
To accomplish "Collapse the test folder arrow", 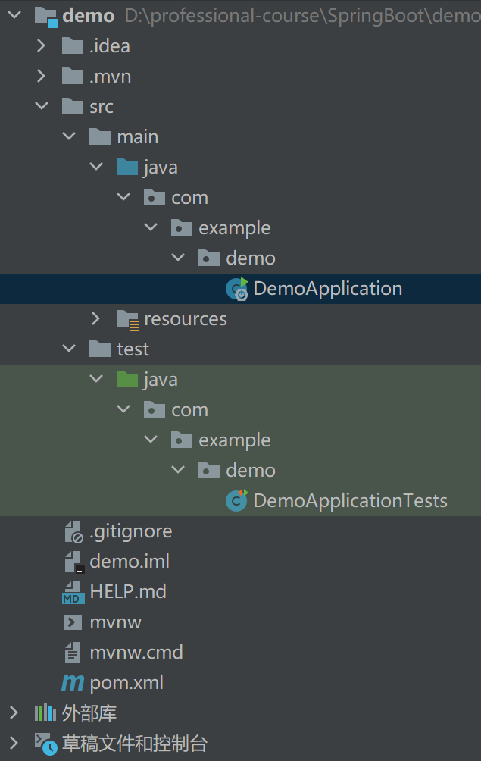I will [x=69, y=349].
